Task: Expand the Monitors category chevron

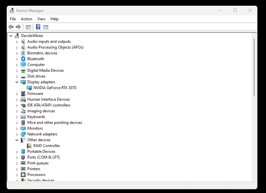Action: (17, 129)
